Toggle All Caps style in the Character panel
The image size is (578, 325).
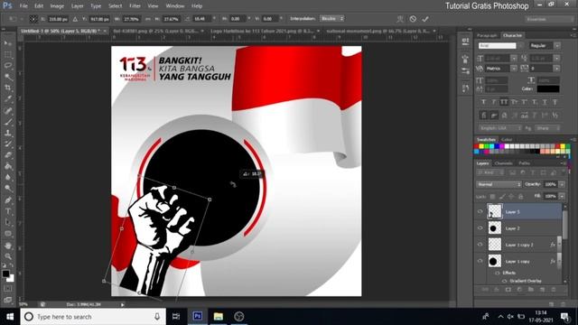[x=504, y=102]
